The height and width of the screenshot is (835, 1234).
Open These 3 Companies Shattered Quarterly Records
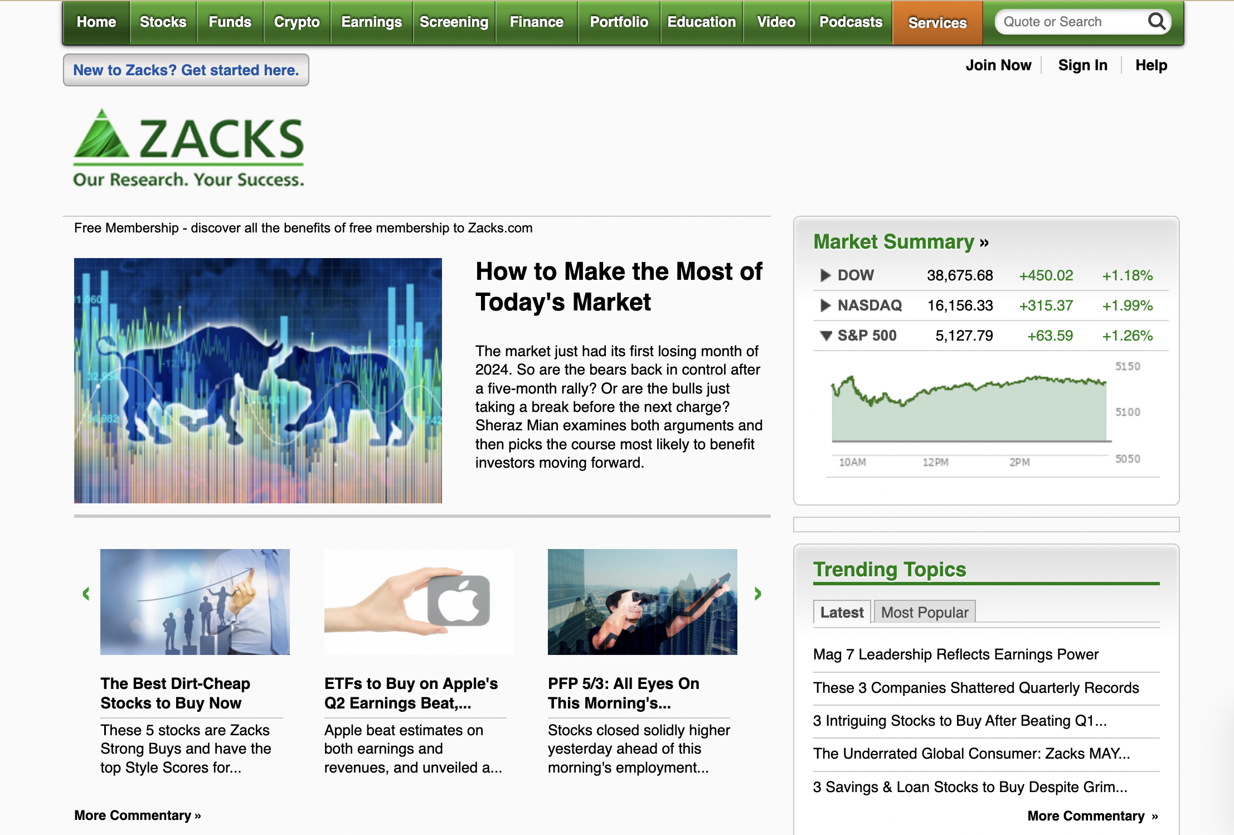(x=976, y=688)
